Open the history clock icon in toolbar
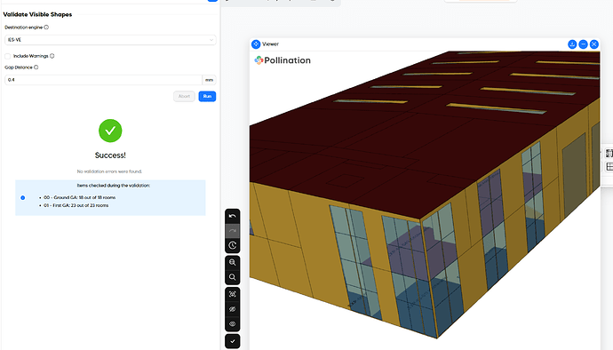Image resolution: width=613 pixels, height=350 pixels. 232,245
